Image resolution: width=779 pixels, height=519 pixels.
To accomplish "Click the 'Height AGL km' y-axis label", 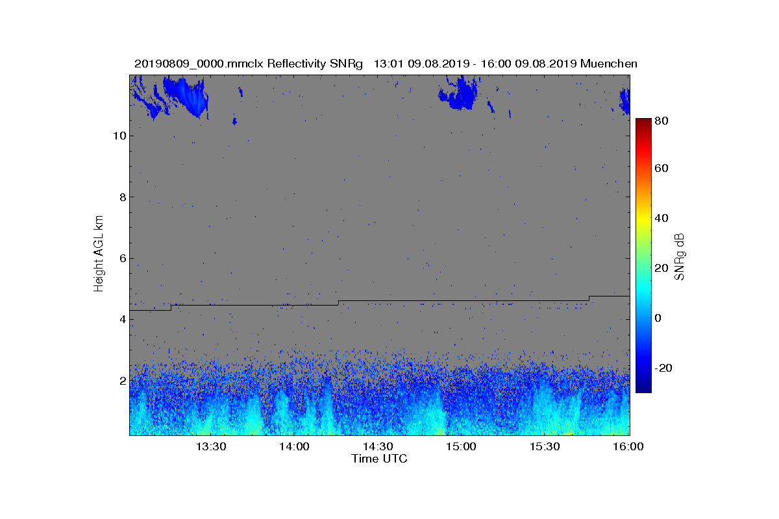I will coord(99,254).
